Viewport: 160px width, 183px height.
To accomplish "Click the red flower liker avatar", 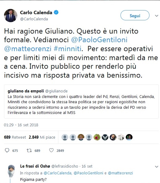I will (x=97, y=137).
